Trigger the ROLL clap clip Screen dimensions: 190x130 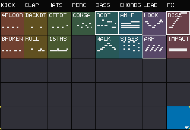pos(36,47)
